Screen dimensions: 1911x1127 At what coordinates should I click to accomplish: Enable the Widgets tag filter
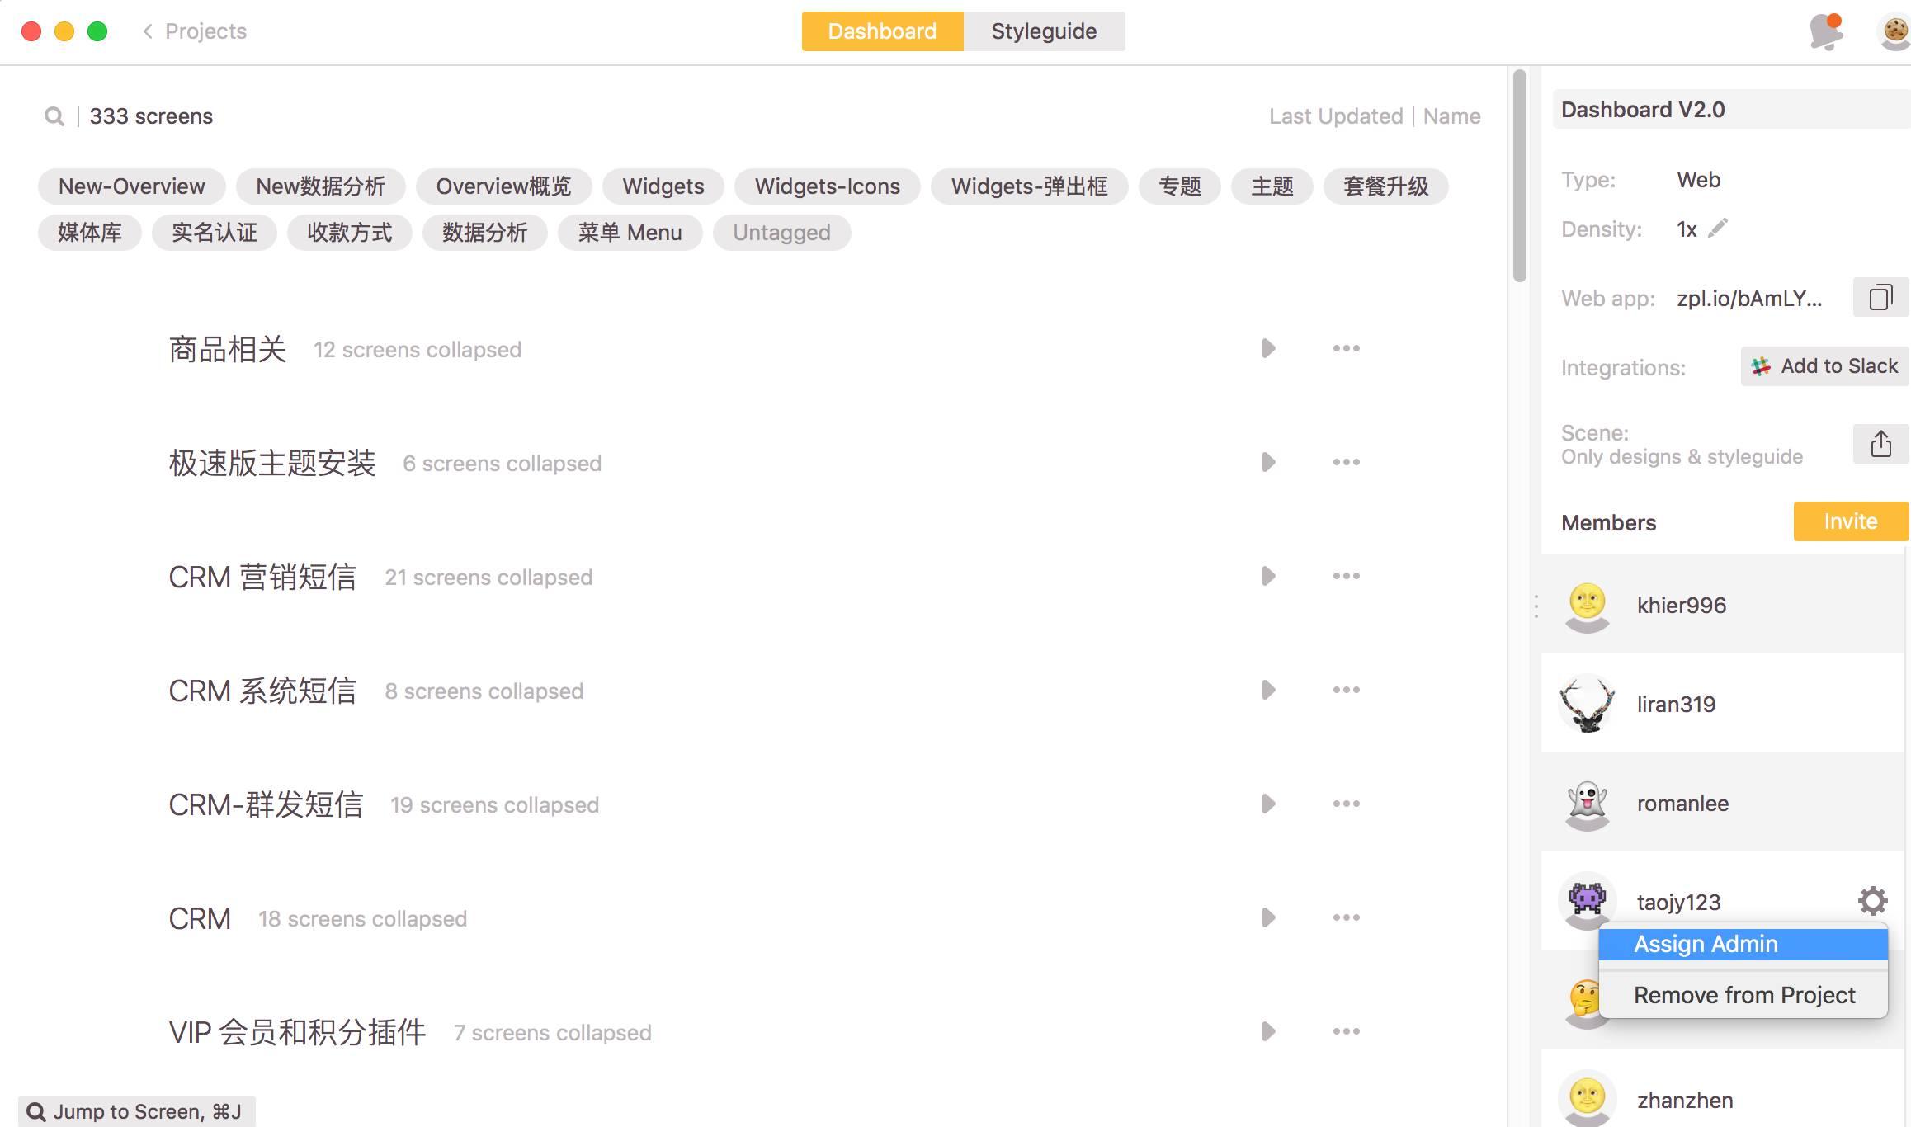tap(662, 186)
